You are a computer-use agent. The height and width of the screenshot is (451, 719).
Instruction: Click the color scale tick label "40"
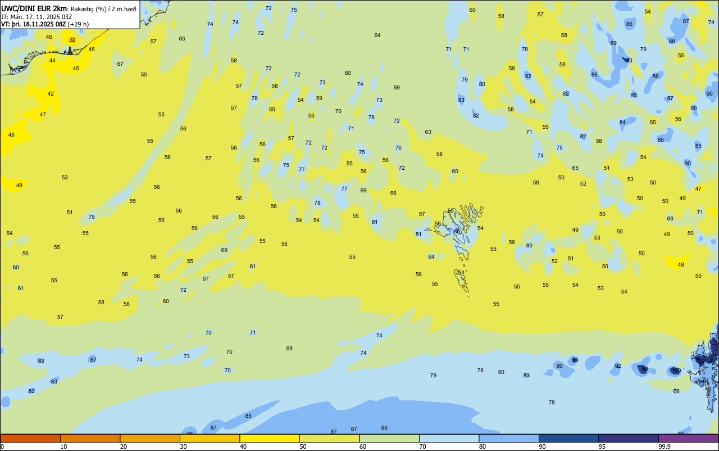[243, 447]
